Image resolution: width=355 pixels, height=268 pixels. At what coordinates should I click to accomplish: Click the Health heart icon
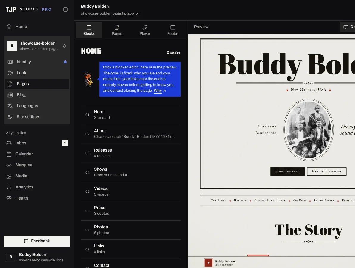point(9,198)
